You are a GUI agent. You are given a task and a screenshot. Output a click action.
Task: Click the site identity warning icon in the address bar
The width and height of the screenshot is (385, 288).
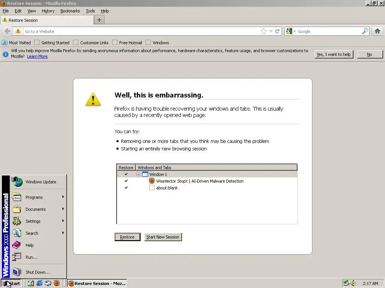(18, 31)
